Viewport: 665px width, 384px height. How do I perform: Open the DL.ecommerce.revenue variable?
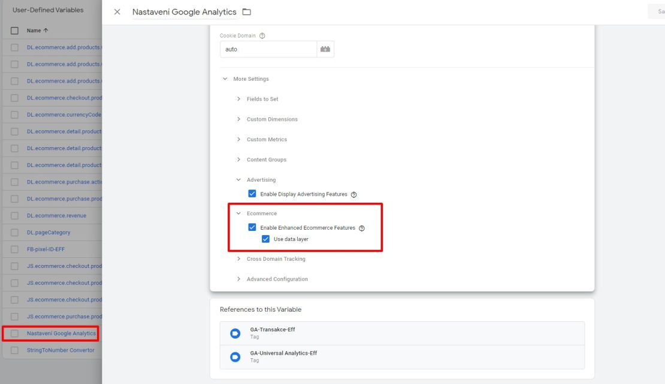click(x=56, y=215)
